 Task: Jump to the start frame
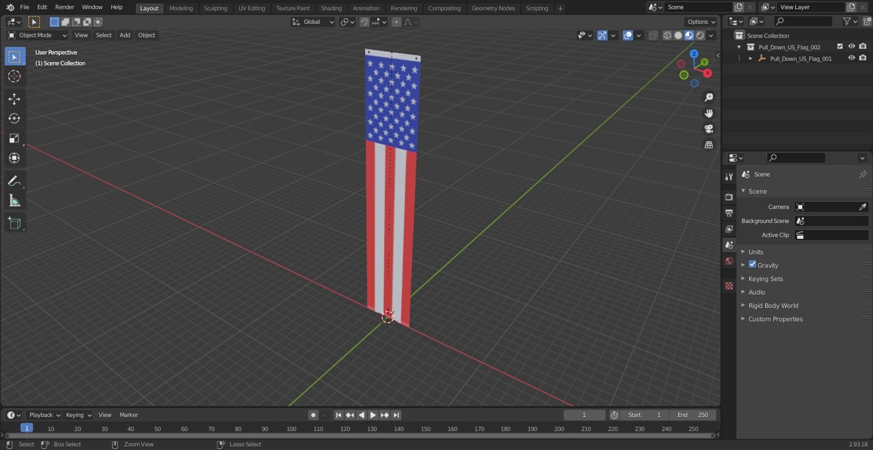click(338, 415)
